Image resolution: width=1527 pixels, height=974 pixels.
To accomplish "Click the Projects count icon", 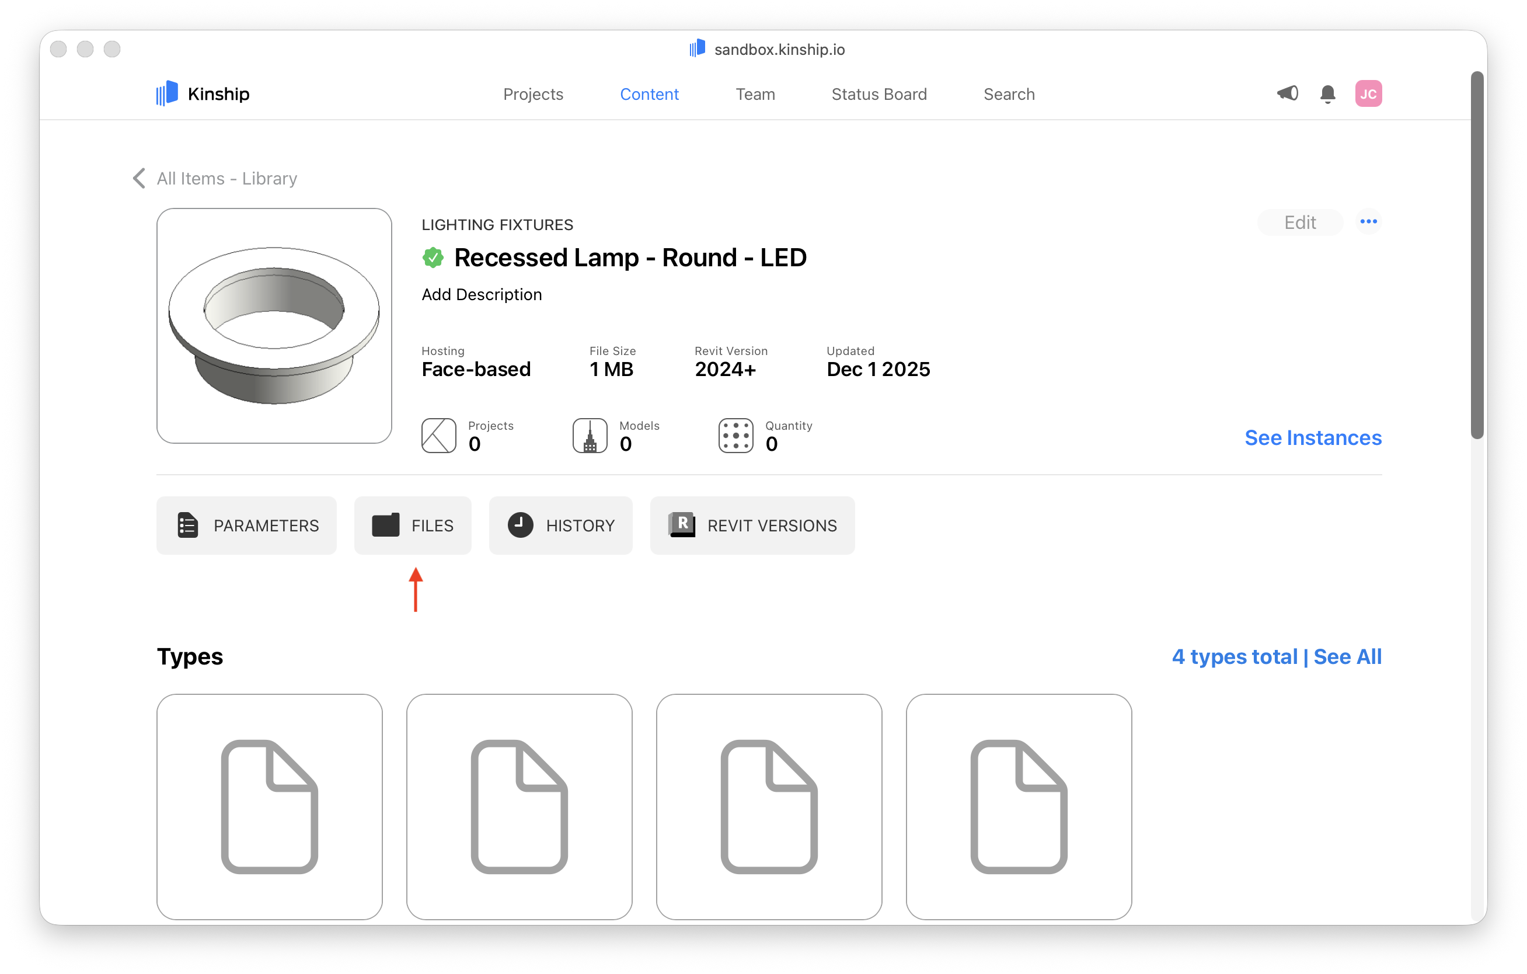I will coord(439,435).
